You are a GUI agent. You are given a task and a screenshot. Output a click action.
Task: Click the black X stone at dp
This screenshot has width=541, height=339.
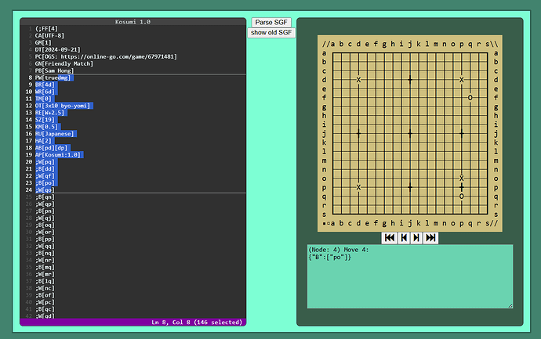[x=358, y=187]
